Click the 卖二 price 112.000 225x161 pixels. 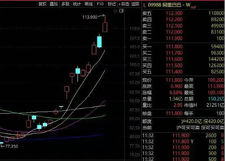[x=174, y=32]
